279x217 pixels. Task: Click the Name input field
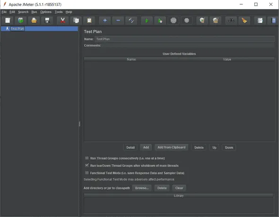click(x=184, y=39)
